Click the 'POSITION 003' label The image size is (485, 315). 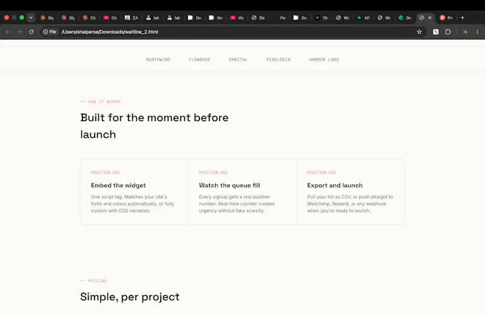point(321,173)
